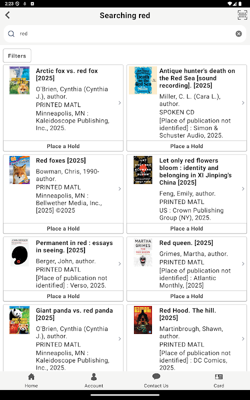Click in the search field containing red
This screenshot has width=250, height=400.
point(125,33)
